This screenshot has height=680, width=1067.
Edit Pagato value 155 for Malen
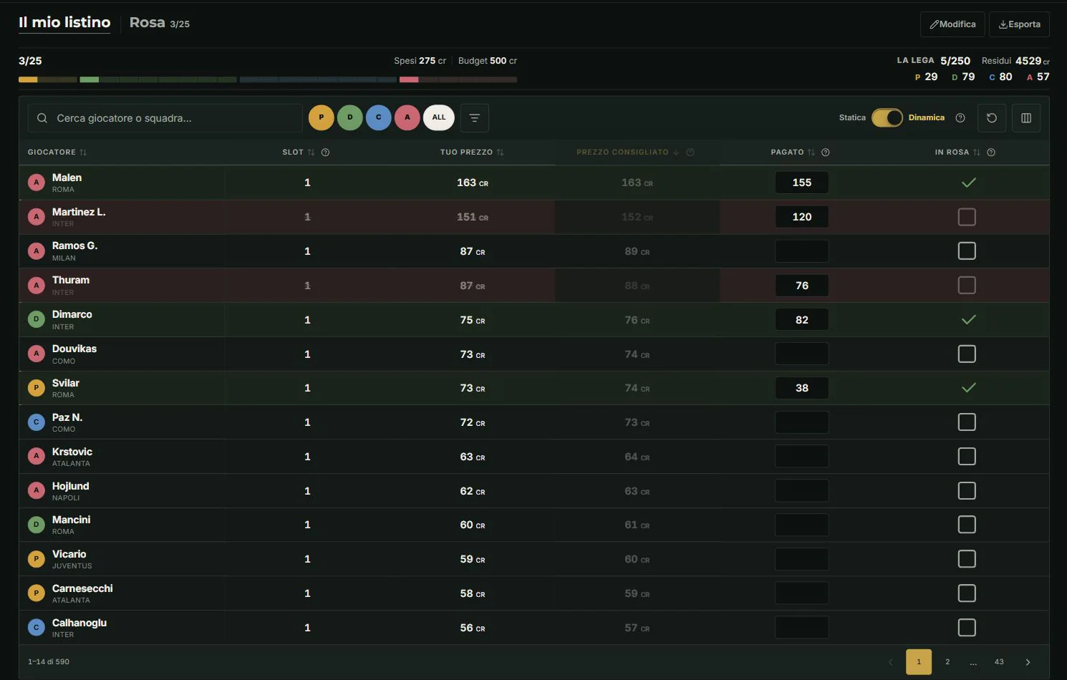(802, 183)
